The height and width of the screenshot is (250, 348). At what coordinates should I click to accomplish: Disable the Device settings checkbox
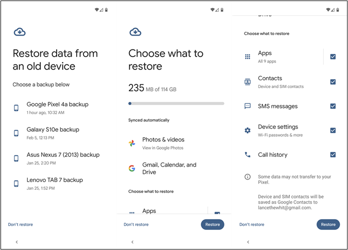click(333, 130)
